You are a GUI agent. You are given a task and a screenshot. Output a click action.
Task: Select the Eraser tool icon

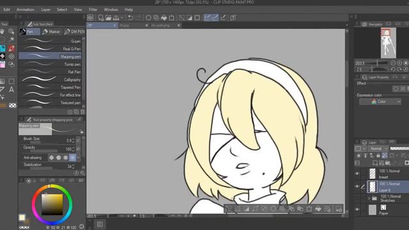click(3, 56)
